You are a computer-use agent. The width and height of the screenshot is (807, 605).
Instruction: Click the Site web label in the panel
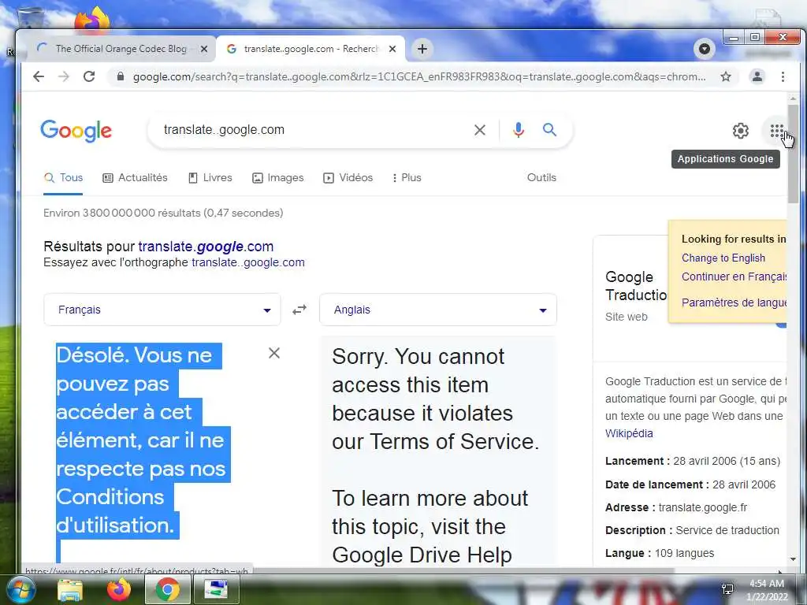point(627,317)
